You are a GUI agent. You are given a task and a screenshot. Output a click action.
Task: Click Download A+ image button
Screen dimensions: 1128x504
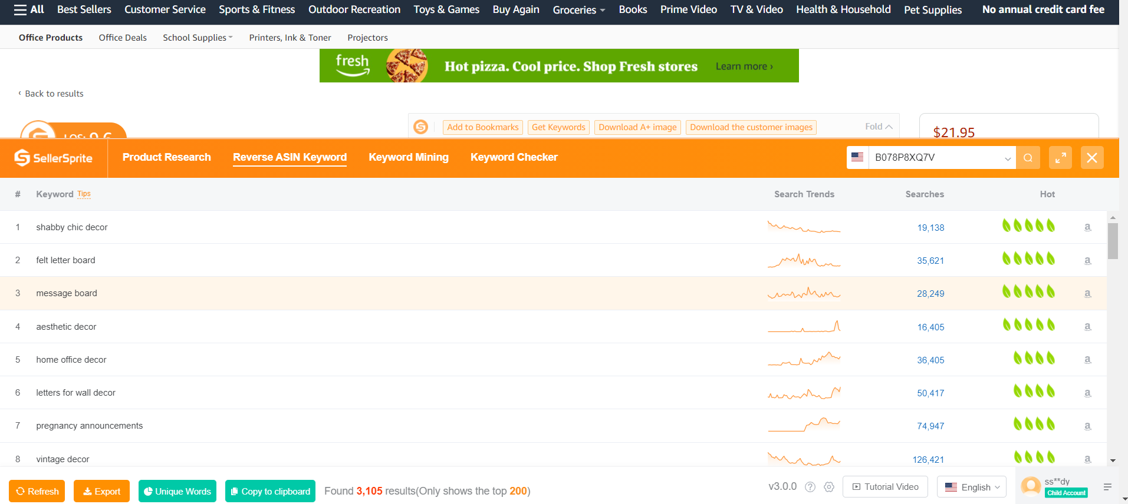[x=637, y=127]
